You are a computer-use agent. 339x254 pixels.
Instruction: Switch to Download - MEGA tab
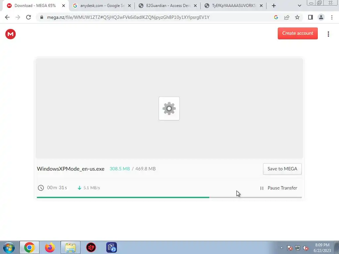[35, 6]
